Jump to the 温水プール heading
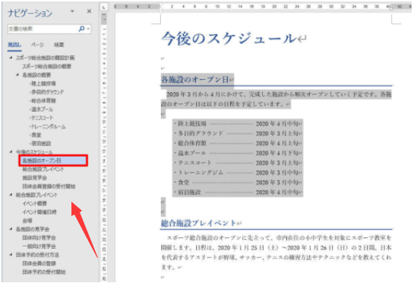 [41, 110]
